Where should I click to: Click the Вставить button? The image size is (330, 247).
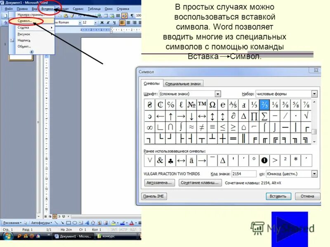278,196
